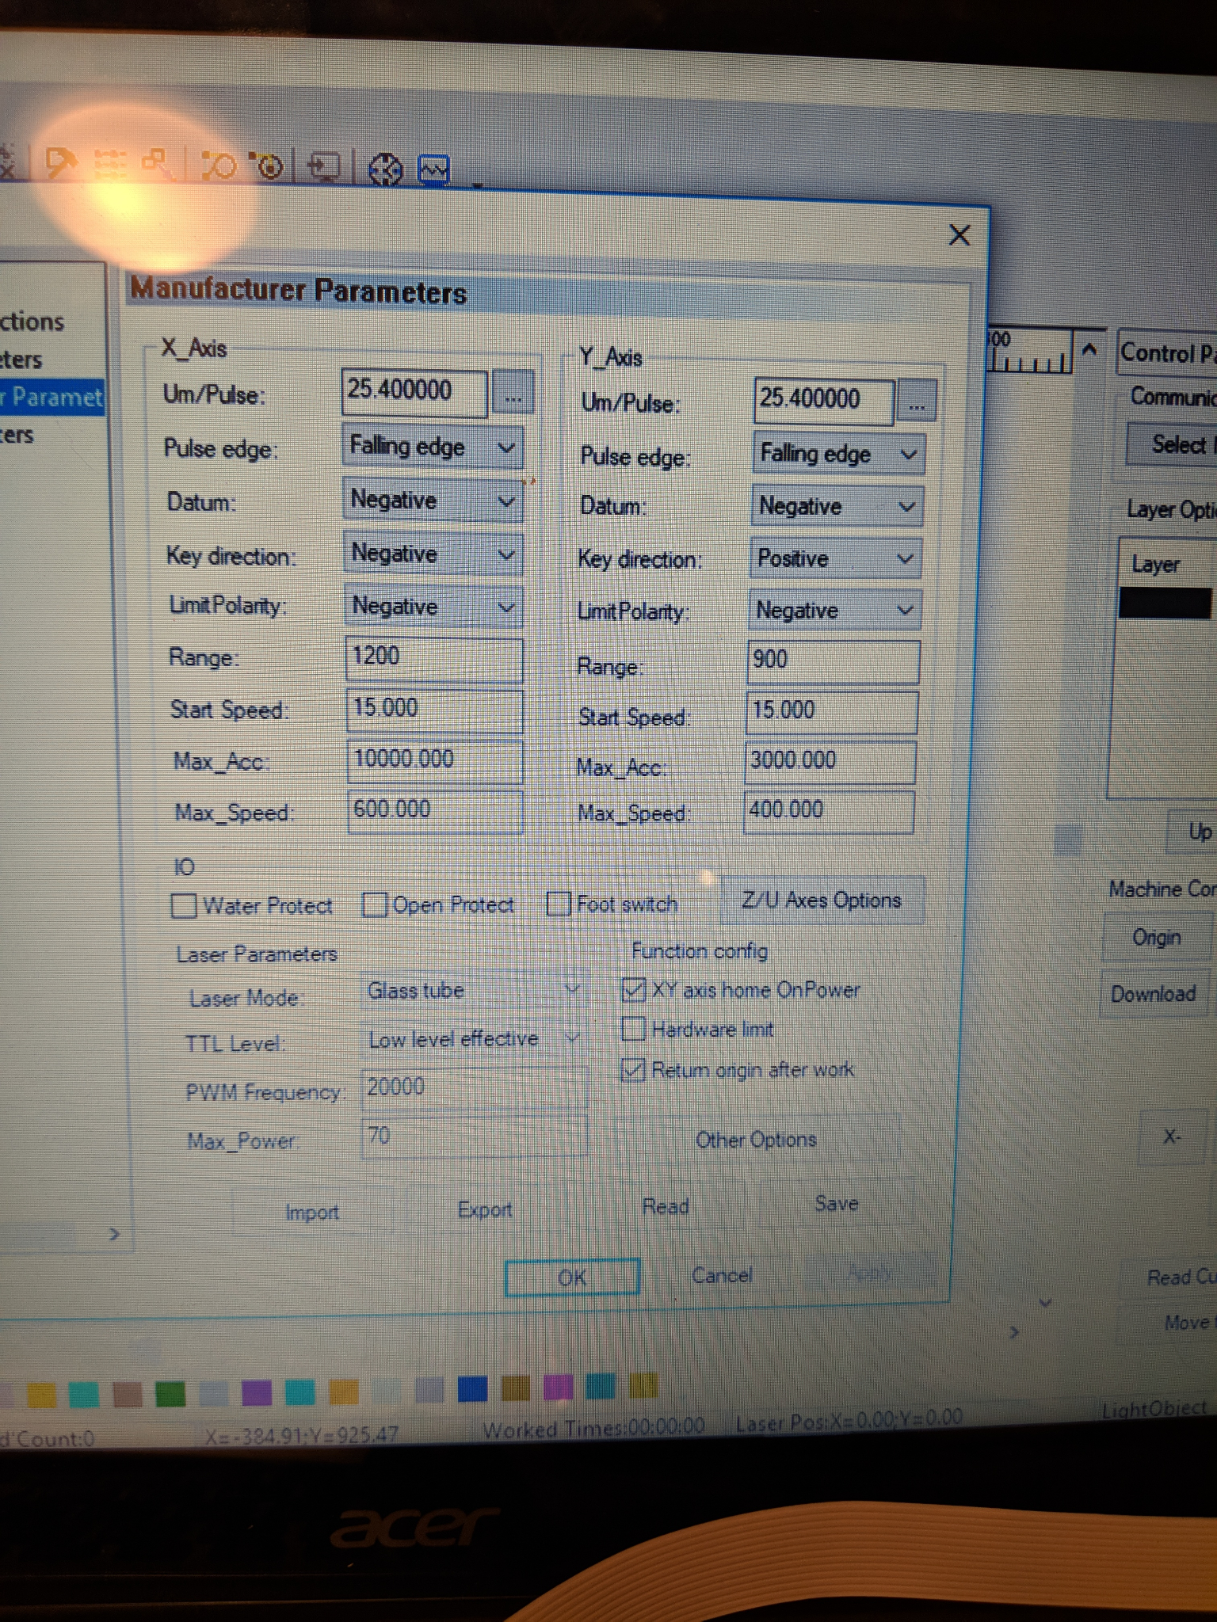
Task: Open Y axis Um/Pulse calculator ellipsis button
Action: [916, 402]
